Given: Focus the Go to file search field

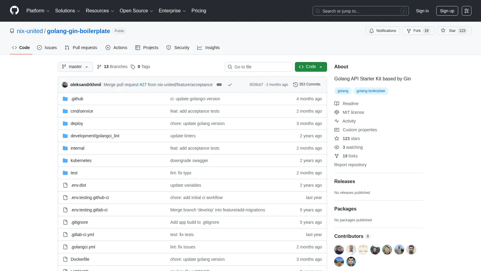Looking at the screenshot, I should click(x=259, y=67).
